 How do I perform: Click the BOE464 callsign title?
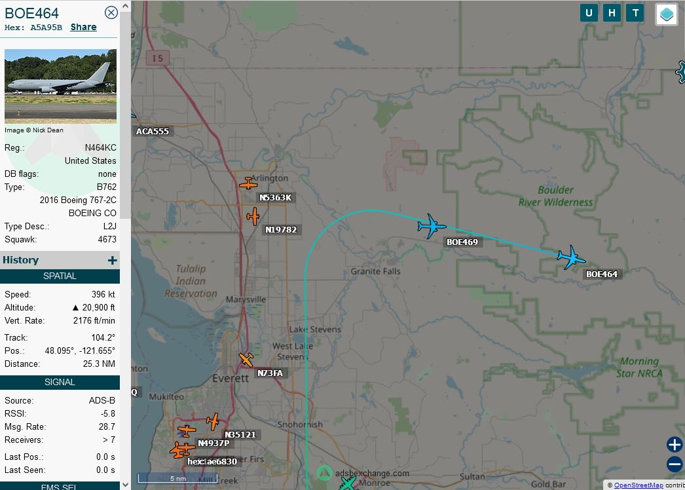click(x=31, y=13)
